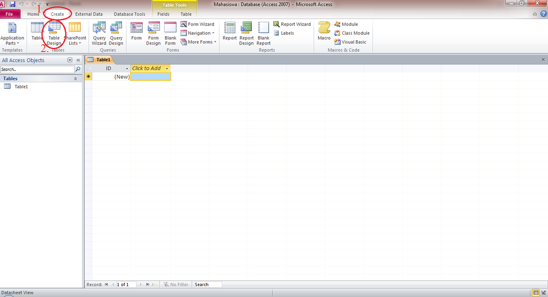This screenshot has height=297, width=548.
Task: Switch to the External Data tab
Action: click(89, 14)
